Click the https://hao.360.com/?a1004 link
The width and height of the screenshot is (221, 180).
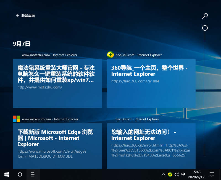135,81
